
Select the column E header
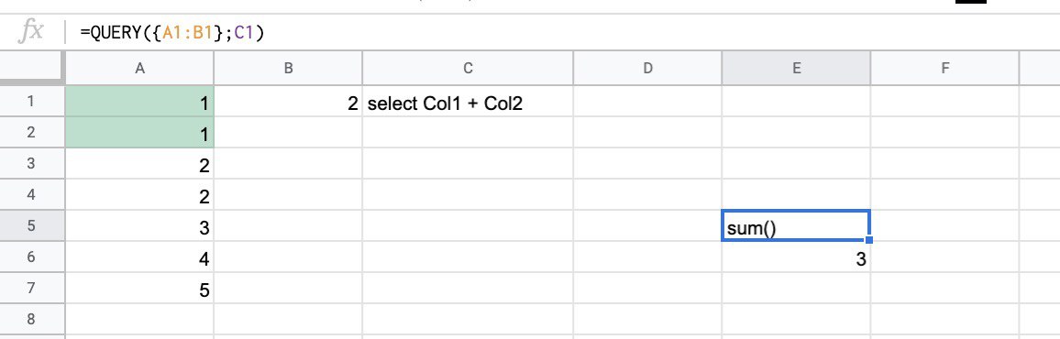pyautogui.click(x=796, y=68)
